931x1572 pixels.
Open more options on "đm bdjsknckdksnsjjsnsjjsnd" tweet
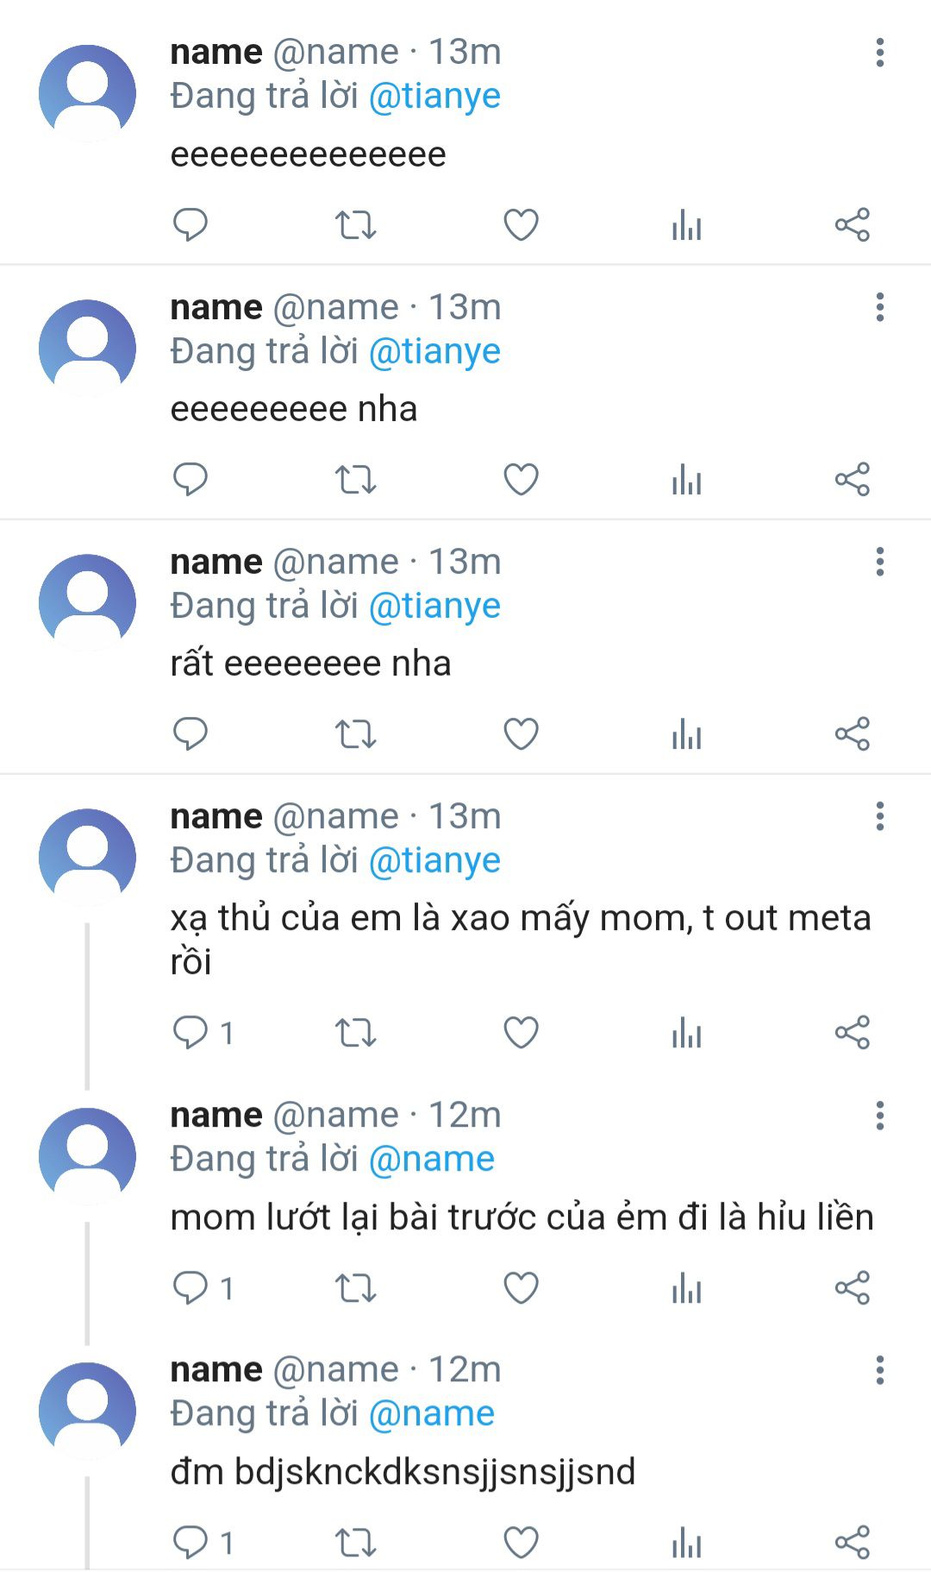879,1370
